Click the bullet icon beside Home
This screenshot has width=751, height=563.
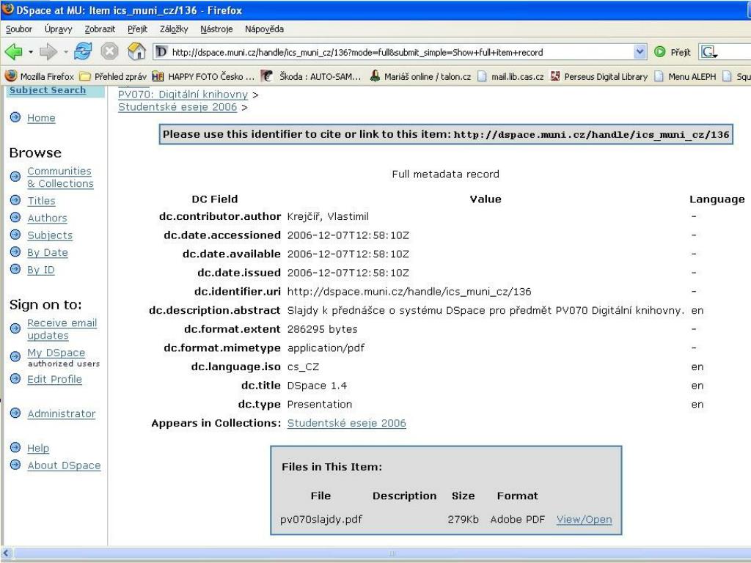15,117
